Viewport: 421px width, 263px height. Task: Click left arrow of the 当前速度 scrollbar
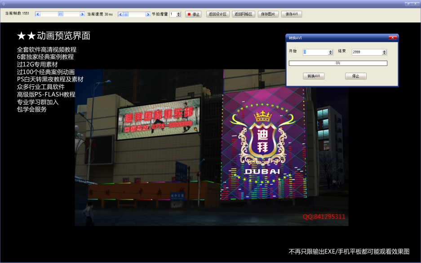(120, 14)
